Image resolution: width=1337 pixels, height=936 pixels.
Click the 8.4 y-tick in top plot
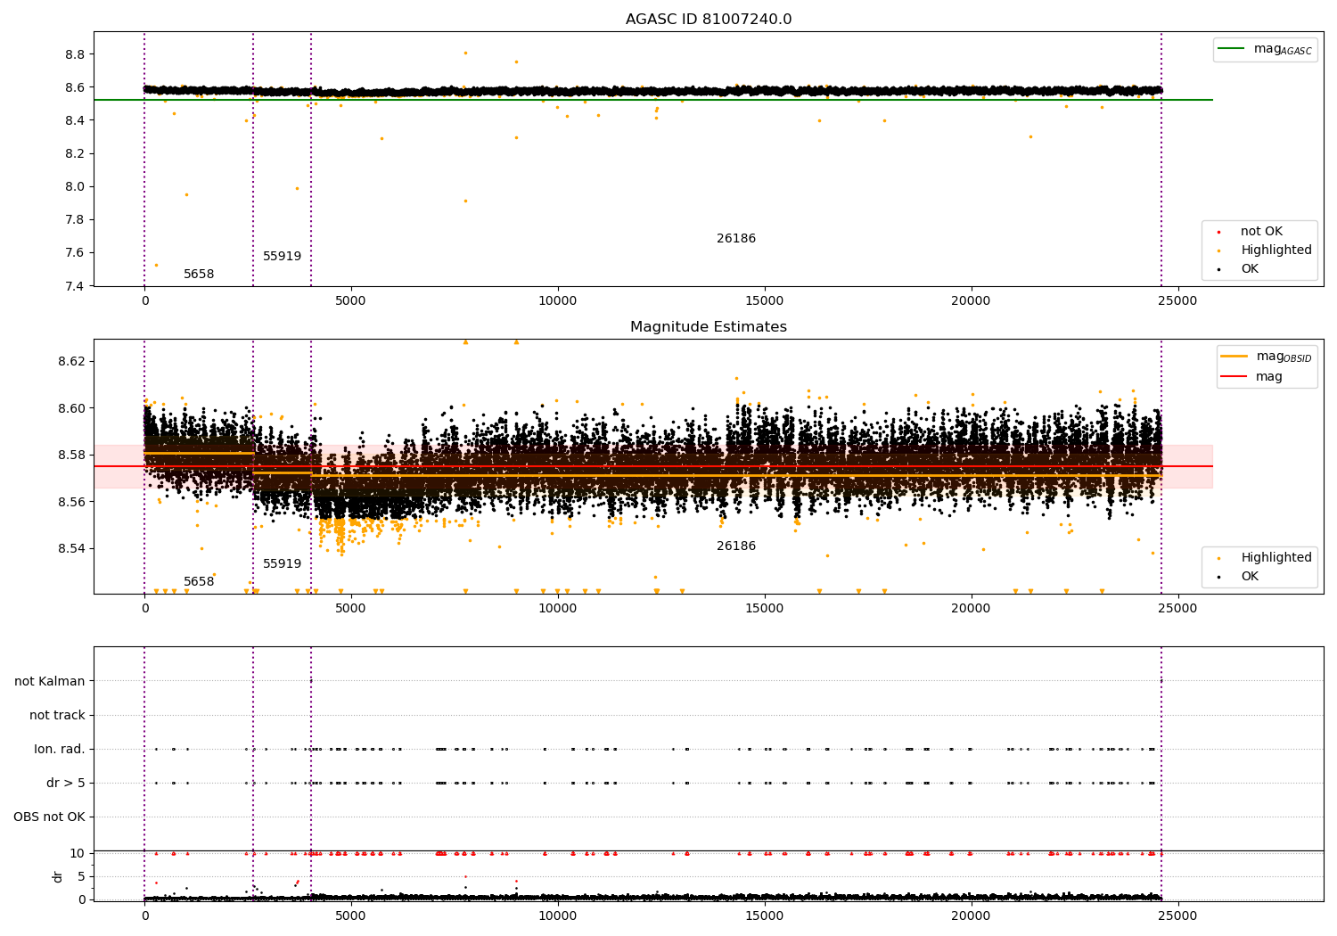76,120
